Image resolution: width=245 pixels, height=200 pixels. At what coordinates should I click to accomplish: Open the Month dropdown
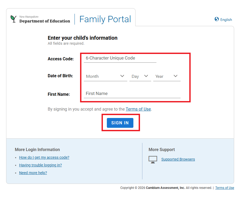105,76
